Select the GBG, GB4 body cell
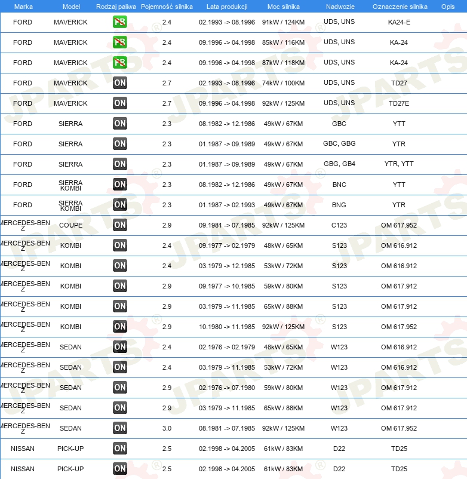 339,164
